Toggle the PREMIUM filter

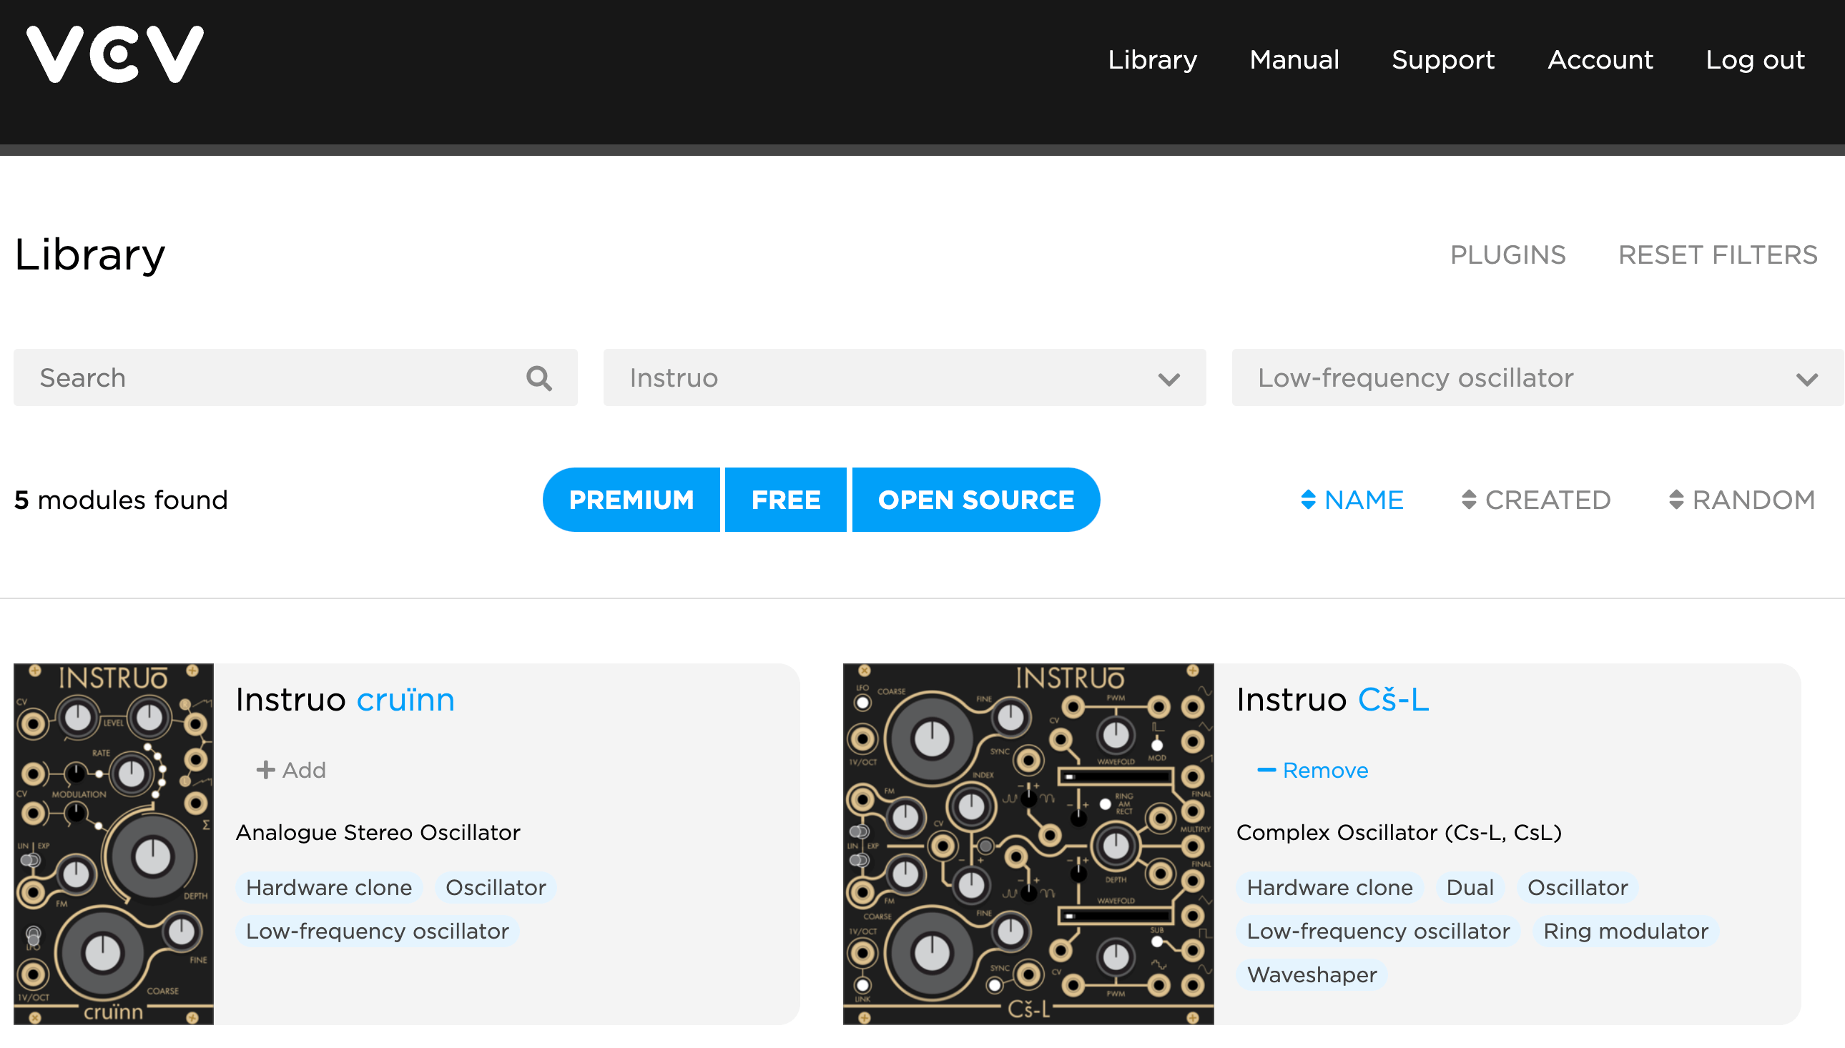point(631,500)
